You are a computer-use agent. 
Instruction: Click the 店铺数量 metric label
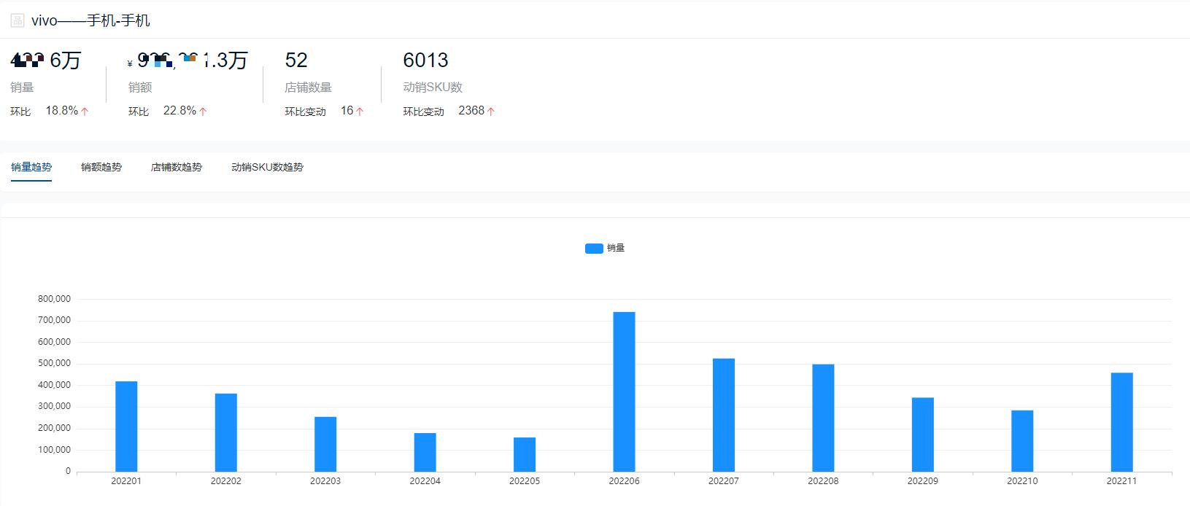click(x=308, y=87)
